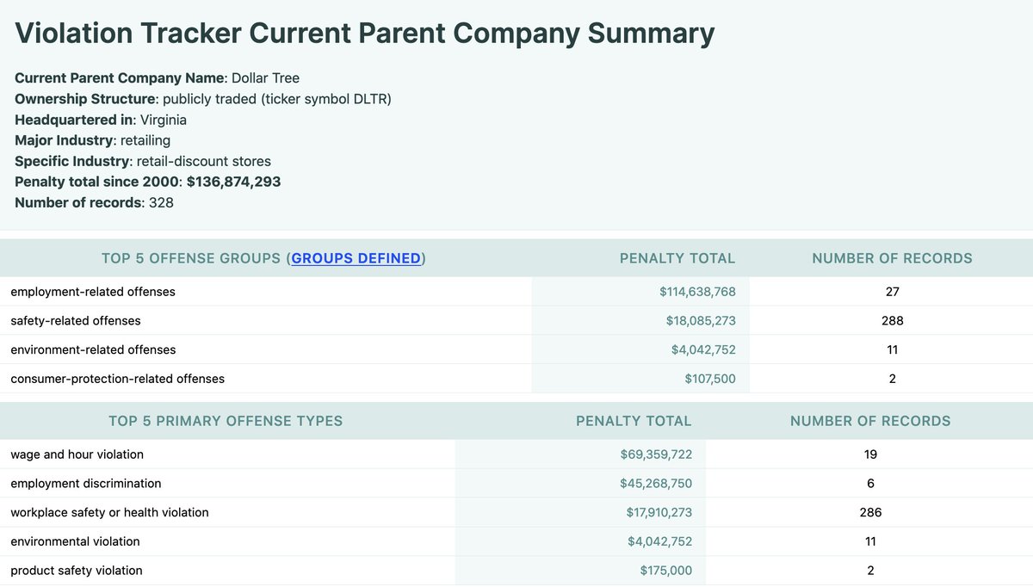Click the Penalty total since 2000 figure
Screen dimensions: 1033x587
pos(233,182)
